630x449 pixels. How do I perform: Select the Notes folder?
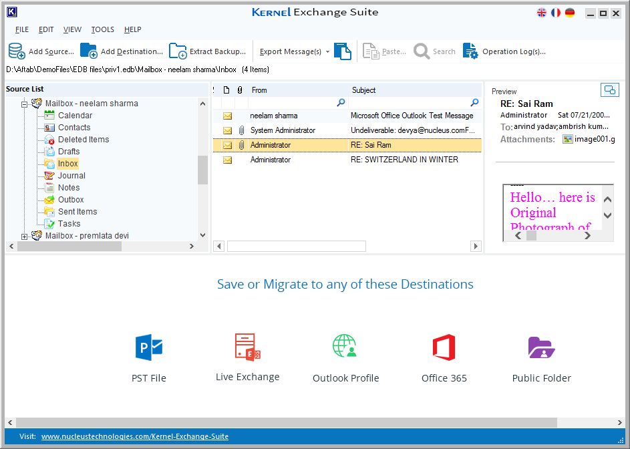(69, 188)
